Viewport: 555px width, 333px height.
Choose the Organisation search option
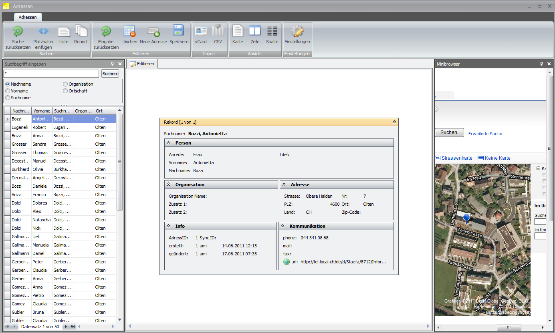(65, 84)
